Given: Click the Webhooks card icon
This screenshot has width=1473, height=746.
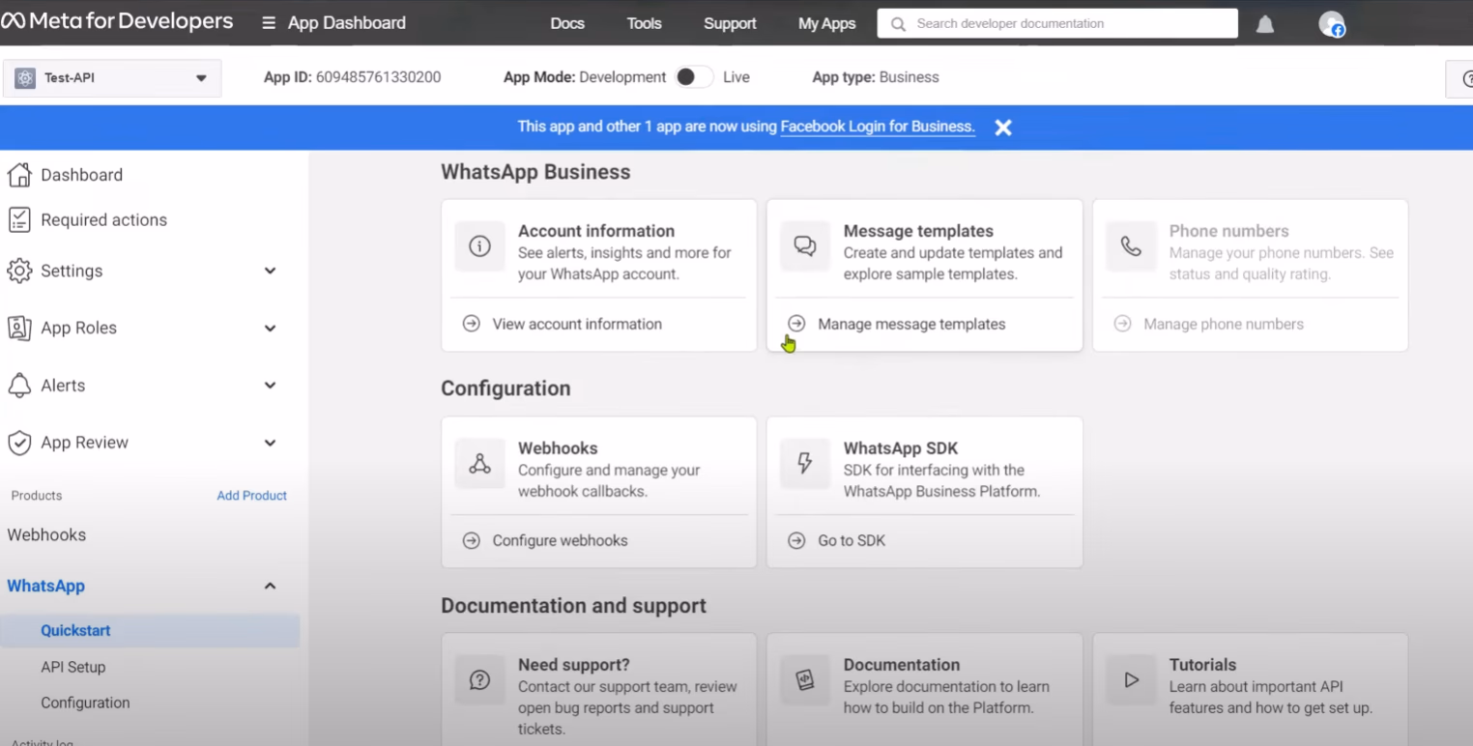Looking at the screenshot, I should coord(479,464).
